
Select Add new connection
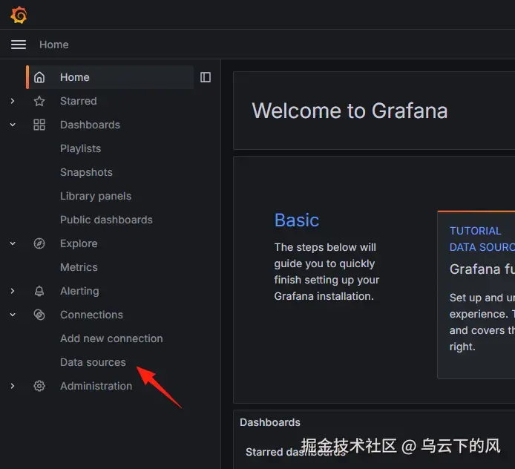pyautogui.click(x=111, y=338)
